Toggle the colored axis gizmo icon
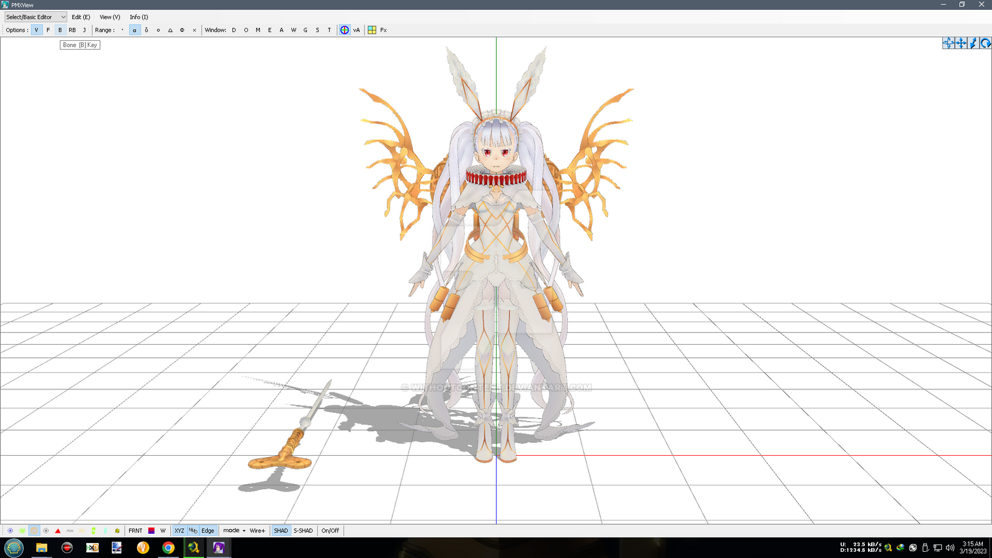This screenshot has height=558, width=992. coord(345,30)
